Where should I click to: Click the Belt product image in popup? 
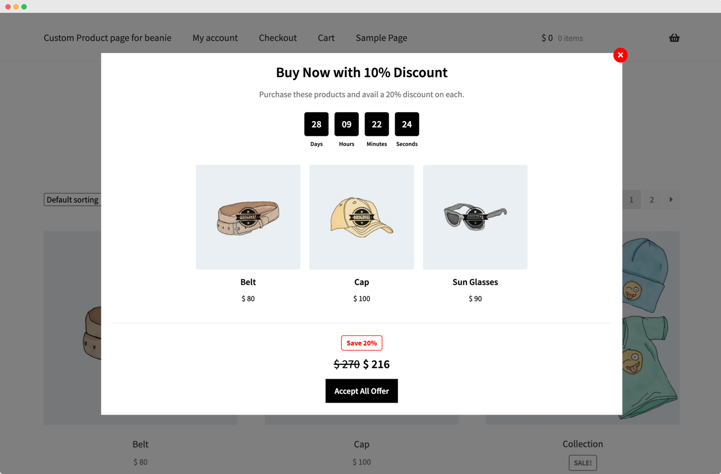pos(248,217)
